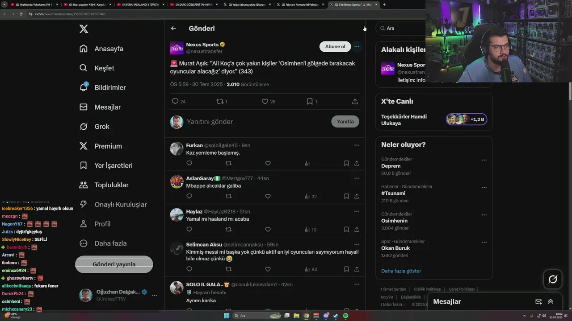
Task: Click the Yanıtla button
Action: tap(345, 121)
